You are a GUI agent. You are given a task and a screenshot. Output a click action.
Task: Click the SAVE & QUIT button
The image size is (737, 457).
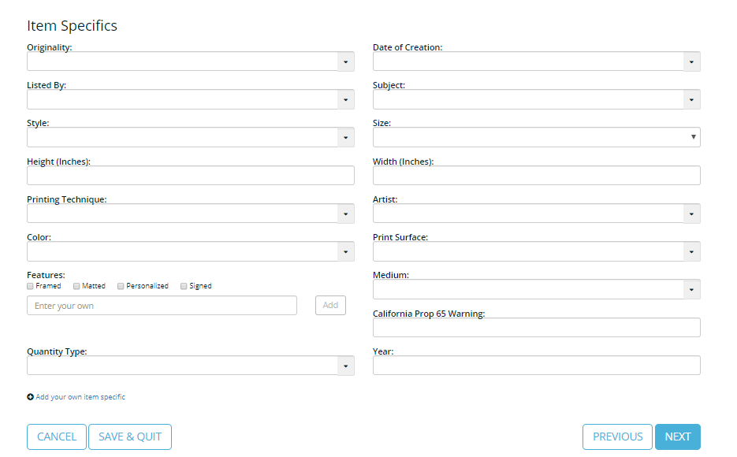pyautogui.click(x=130, y=437)
